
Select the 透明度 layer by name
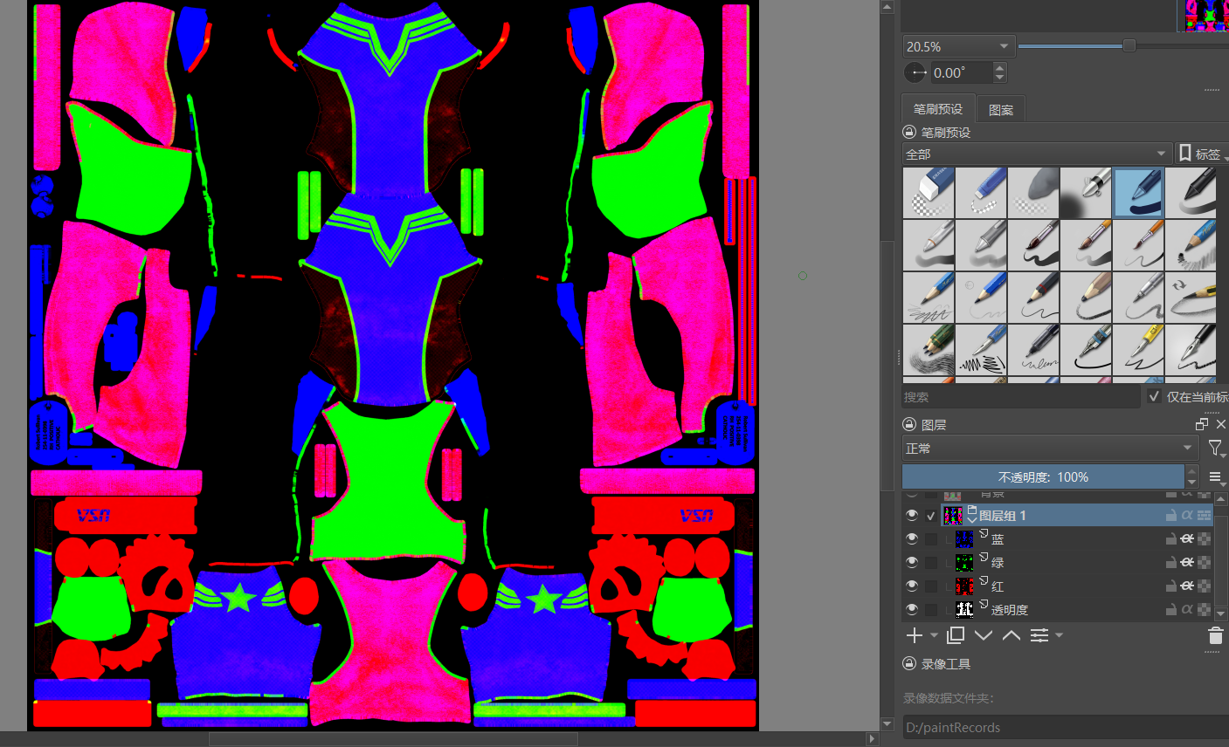click(x=1010, y=610)
